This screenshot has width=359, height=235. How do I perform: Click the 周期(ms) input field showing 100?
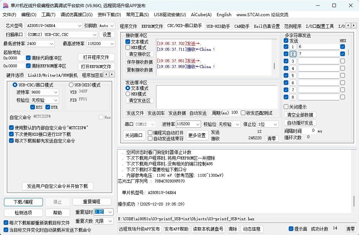click(235, 112)
